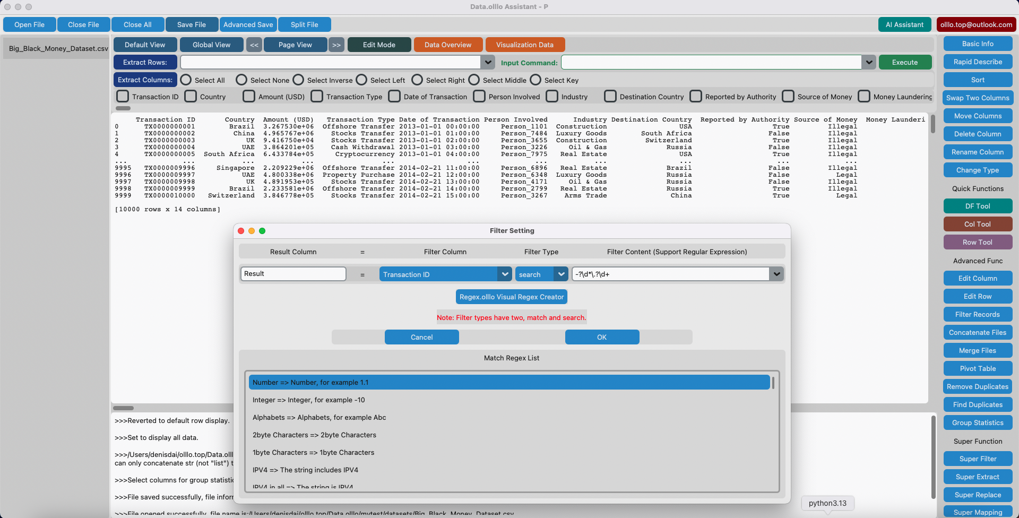Choose Select Middle radio option

(474, 80)
